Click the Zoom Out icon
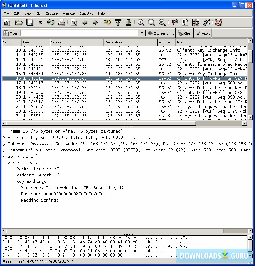The width and height of the screenshot is (255, 266). [151, 23]
